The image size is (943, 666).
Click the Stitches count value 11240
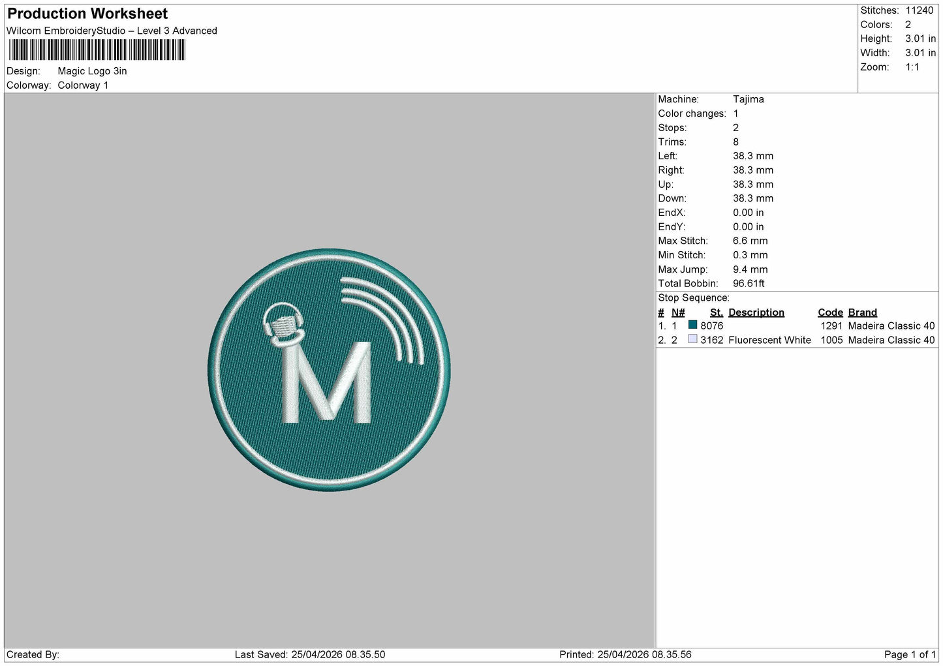(920, 10)
